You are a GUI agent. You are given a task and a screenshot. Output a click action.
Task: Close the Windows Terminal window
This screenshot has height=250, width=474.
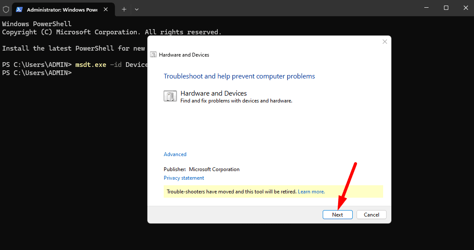[465, 8]
